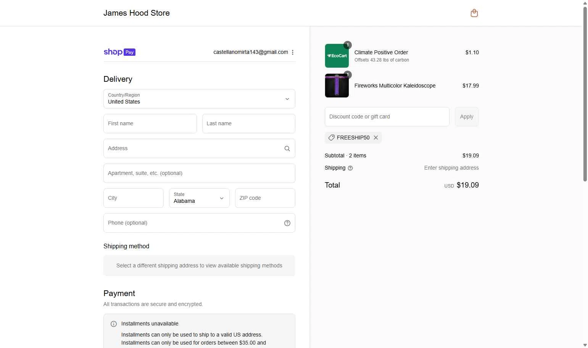This screenshot has height=348, width=588.
Task: Click the Payment section heading
Action: coord(119,293)
